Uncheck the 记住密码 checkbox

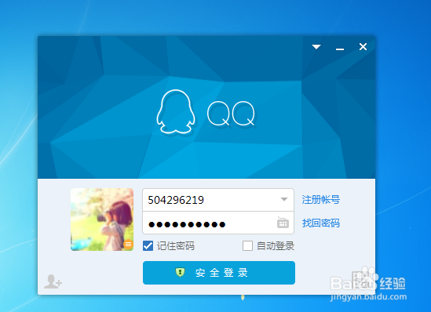tap(148, 246)
